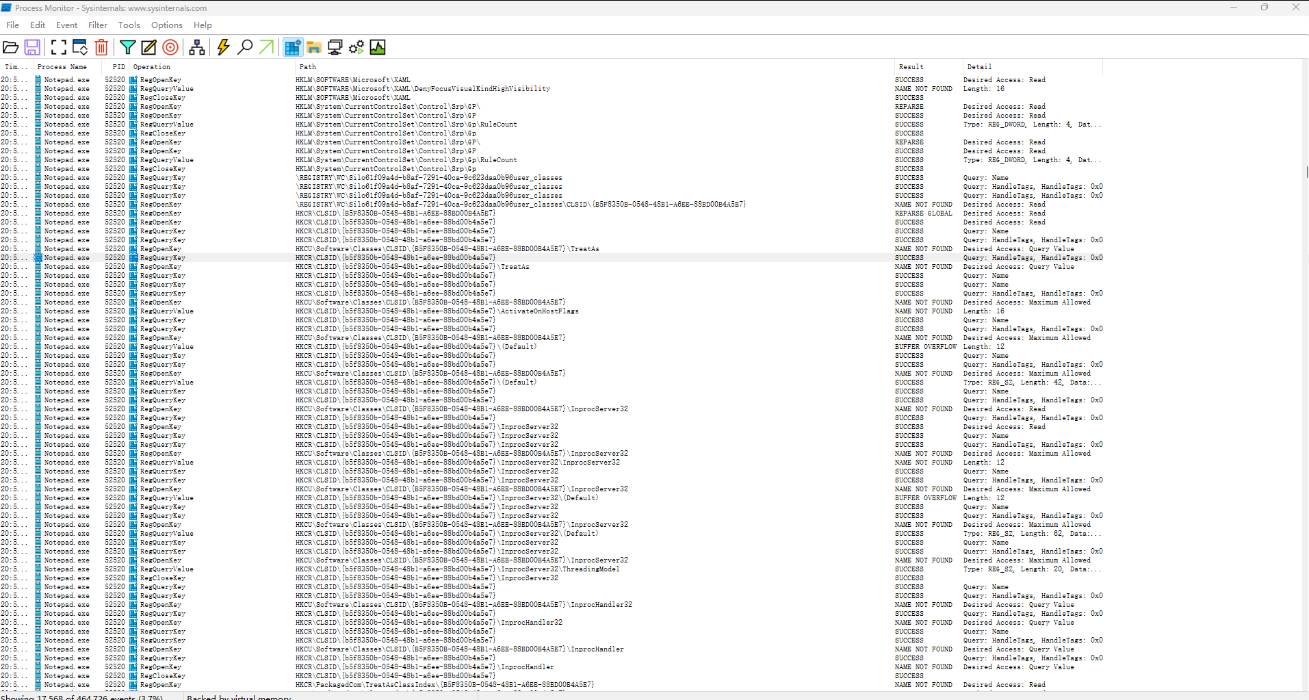The height and width of the screenshot is (700, 1309).
Task: Toggle Show Network Activity
Action: (335, 47)
